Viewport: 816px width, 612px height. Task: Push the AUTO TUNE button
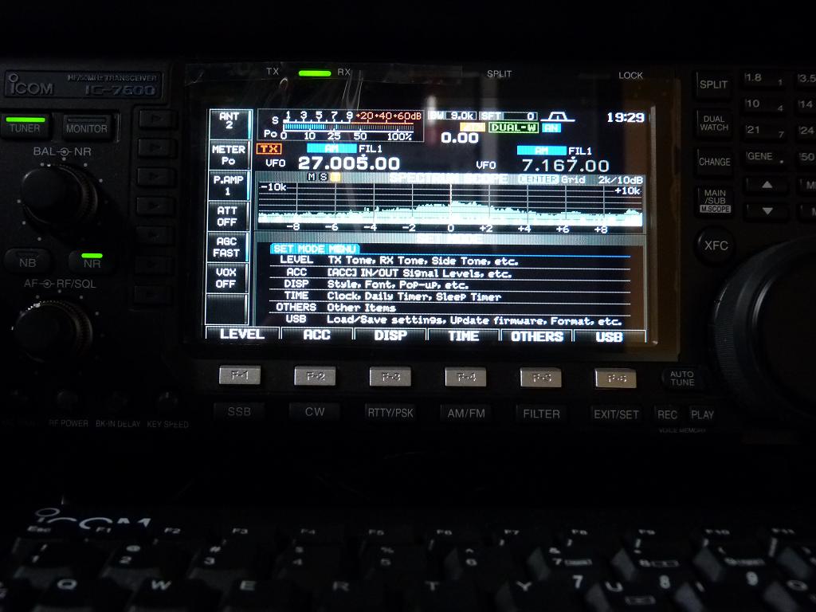point(682,379)
